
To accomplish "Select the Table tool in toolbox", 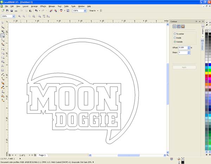I will coord(2,70).
